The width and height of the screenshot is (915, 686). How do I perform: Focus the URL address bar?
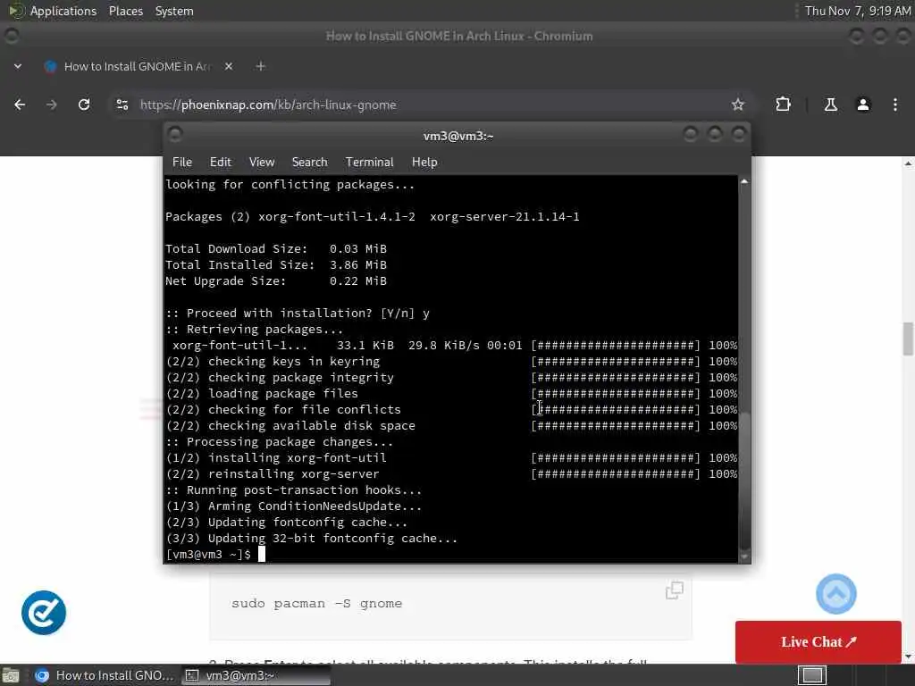429,105
